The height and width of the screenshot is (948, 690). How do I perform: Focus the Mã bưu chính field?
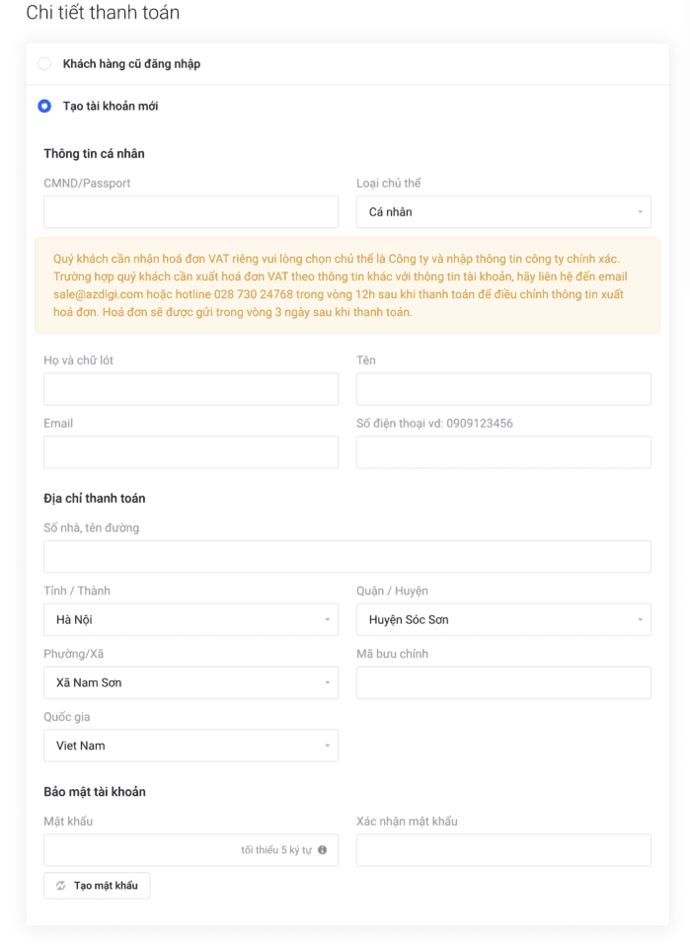(x=503, y=682)
